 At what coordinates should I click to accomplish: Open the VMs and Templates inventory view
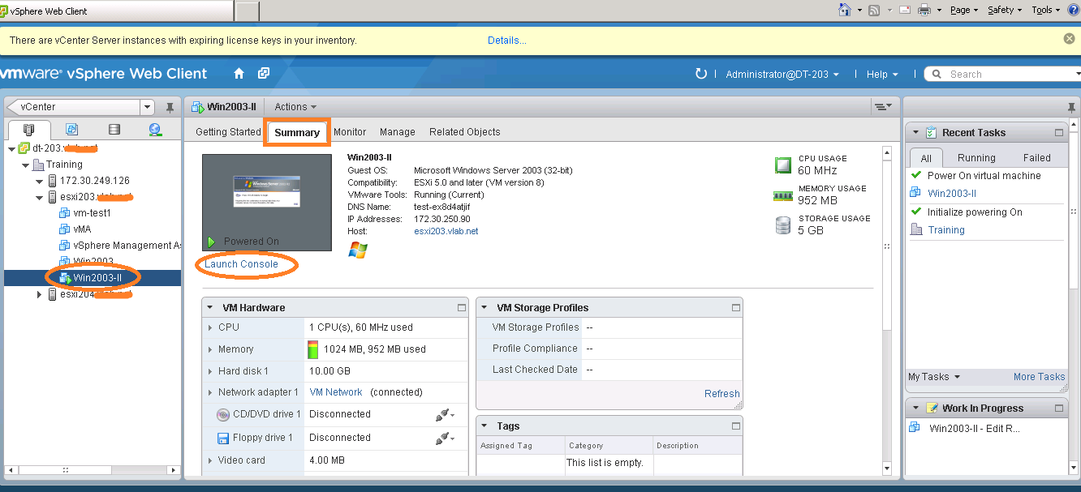pos(72,128)
